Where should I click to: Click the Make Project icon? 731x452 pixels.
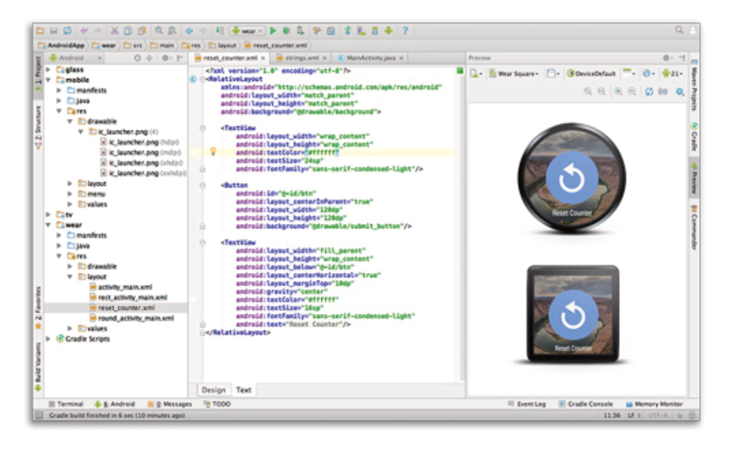[x=219, y=31]
